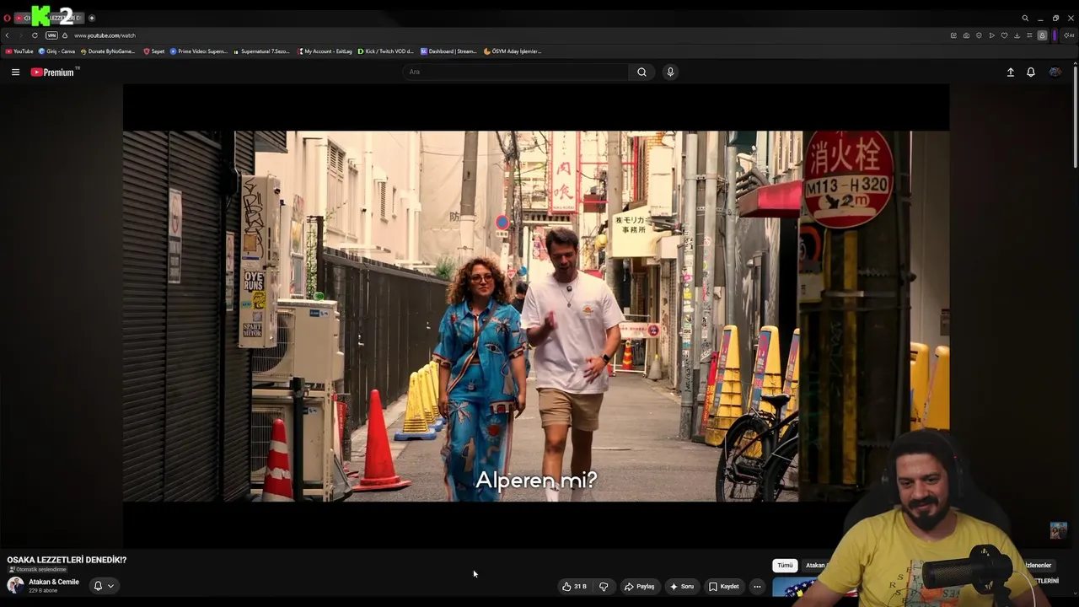This screenshot has height=607, width=1079.
Task: Open the 'My Account - ExitLag' bookmark
Action: point(325,51)
